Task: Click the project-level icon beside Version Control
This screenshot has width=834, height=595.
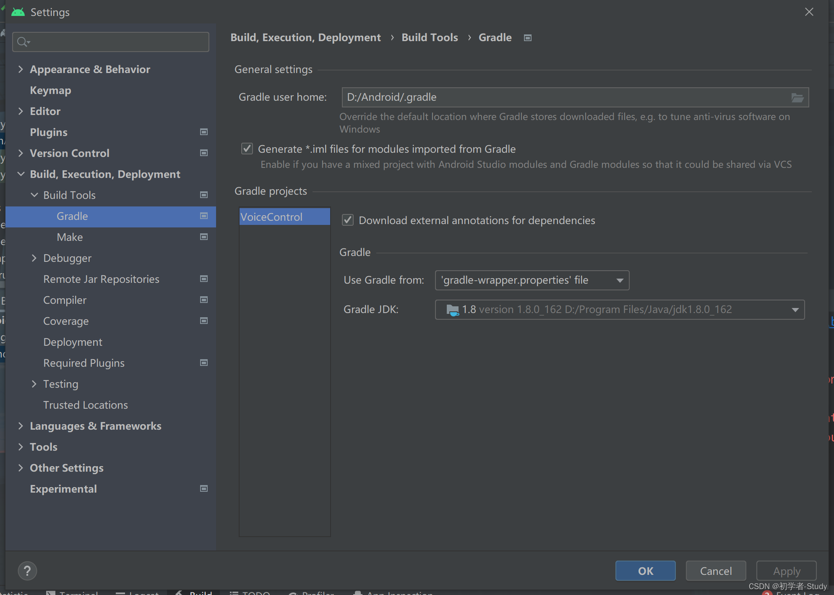Action: click(x=204, y=153)
